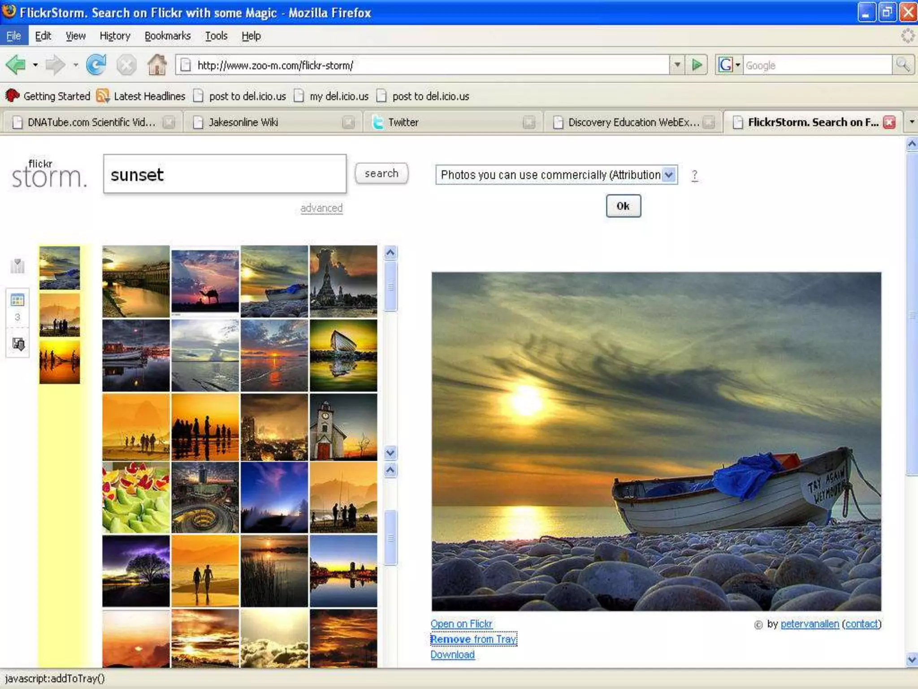The height and width of the screenshot is (689, 918).
Task: Open the Bookmarks menu
Action: point(167,36)
